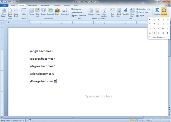Screen dimensions: 171x122
Task: Open the Table dropdown
Action: [24, 12]
